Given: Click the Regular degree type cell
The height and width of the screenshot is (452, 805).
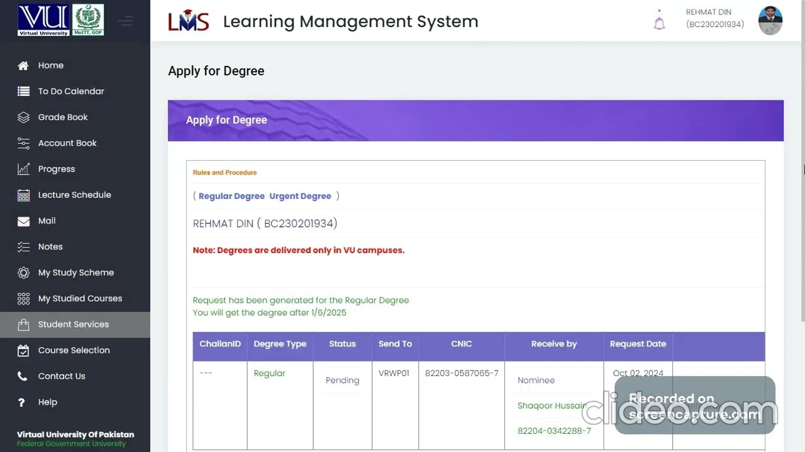Looking at the screenshot, I should (269, 374).
